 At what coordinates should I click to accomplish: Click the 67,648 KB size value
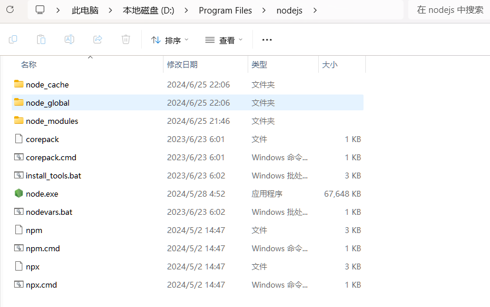(342, 194)
